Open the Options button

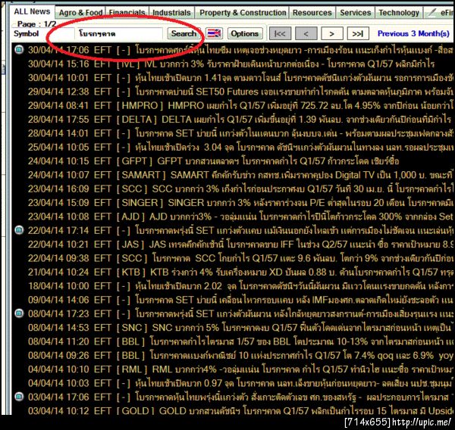[245, 33]
